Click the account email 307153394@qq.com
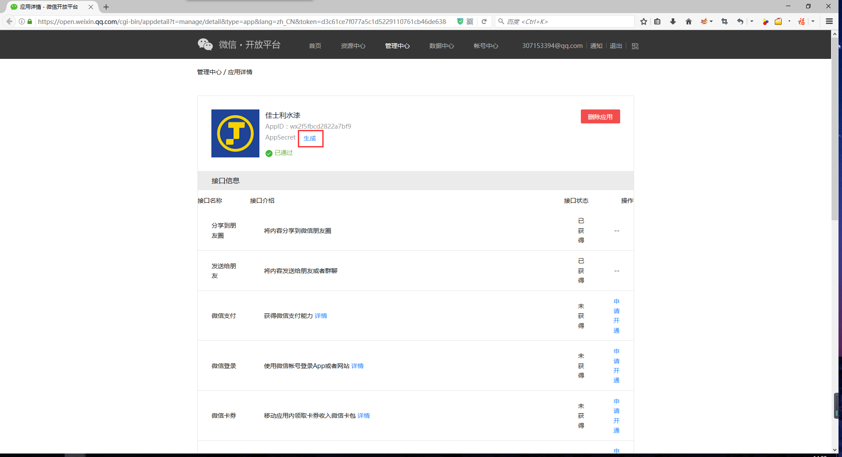Screen dimensions: 842x457 (552, 46)
